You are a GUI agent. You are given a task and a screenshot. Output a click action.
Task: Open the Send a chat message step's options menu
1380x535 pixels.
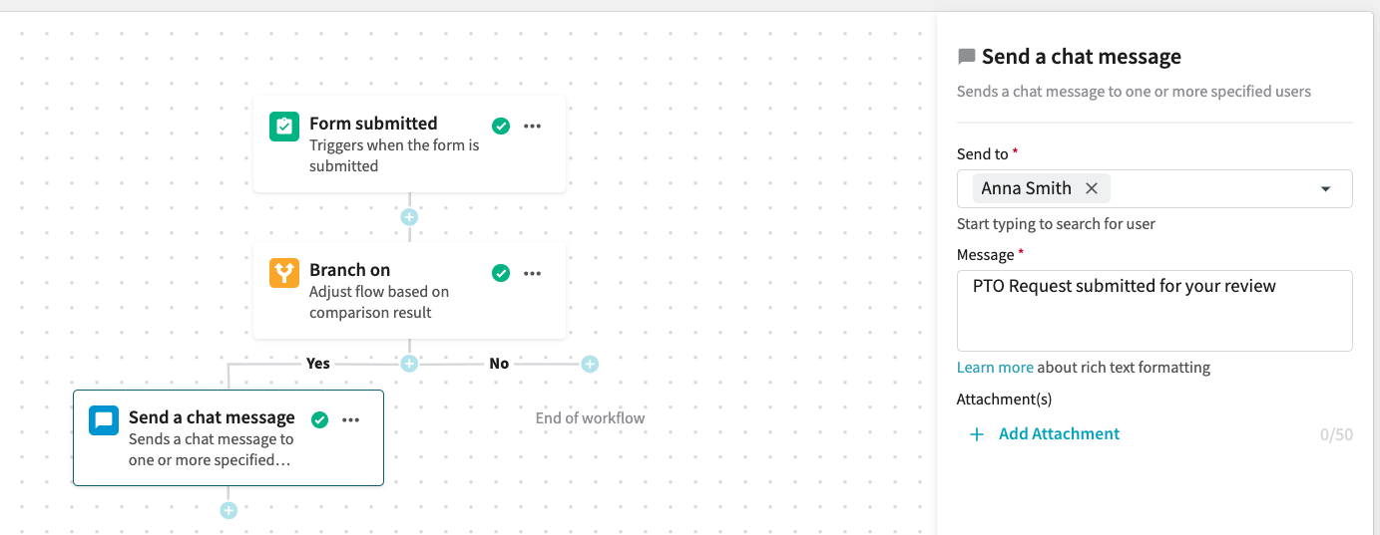tap(351, 420)
